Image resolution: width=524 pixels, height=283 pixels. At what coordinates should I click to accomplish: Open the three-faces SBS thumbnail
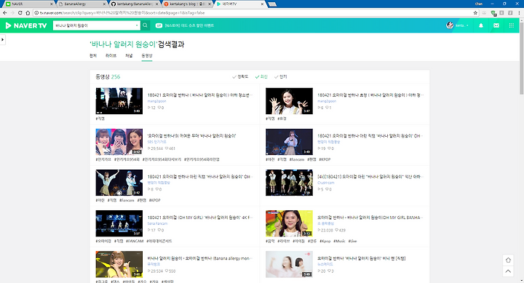click(x=119, y=142)
